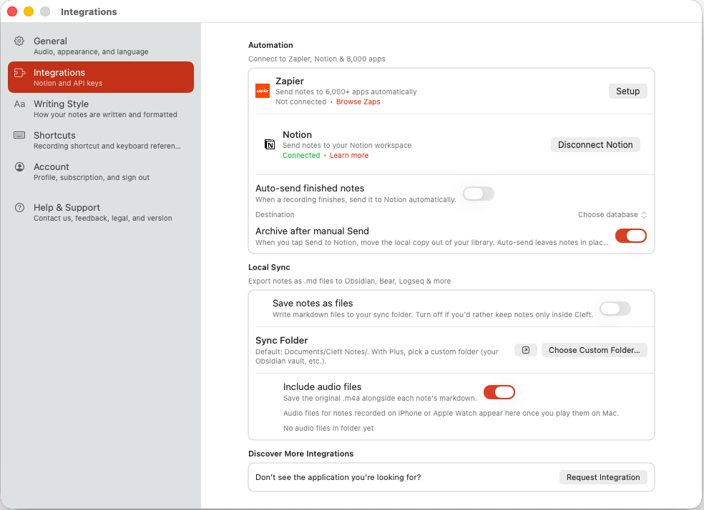
Task: Click the Writing Style Aa icon
Action: 19,104
